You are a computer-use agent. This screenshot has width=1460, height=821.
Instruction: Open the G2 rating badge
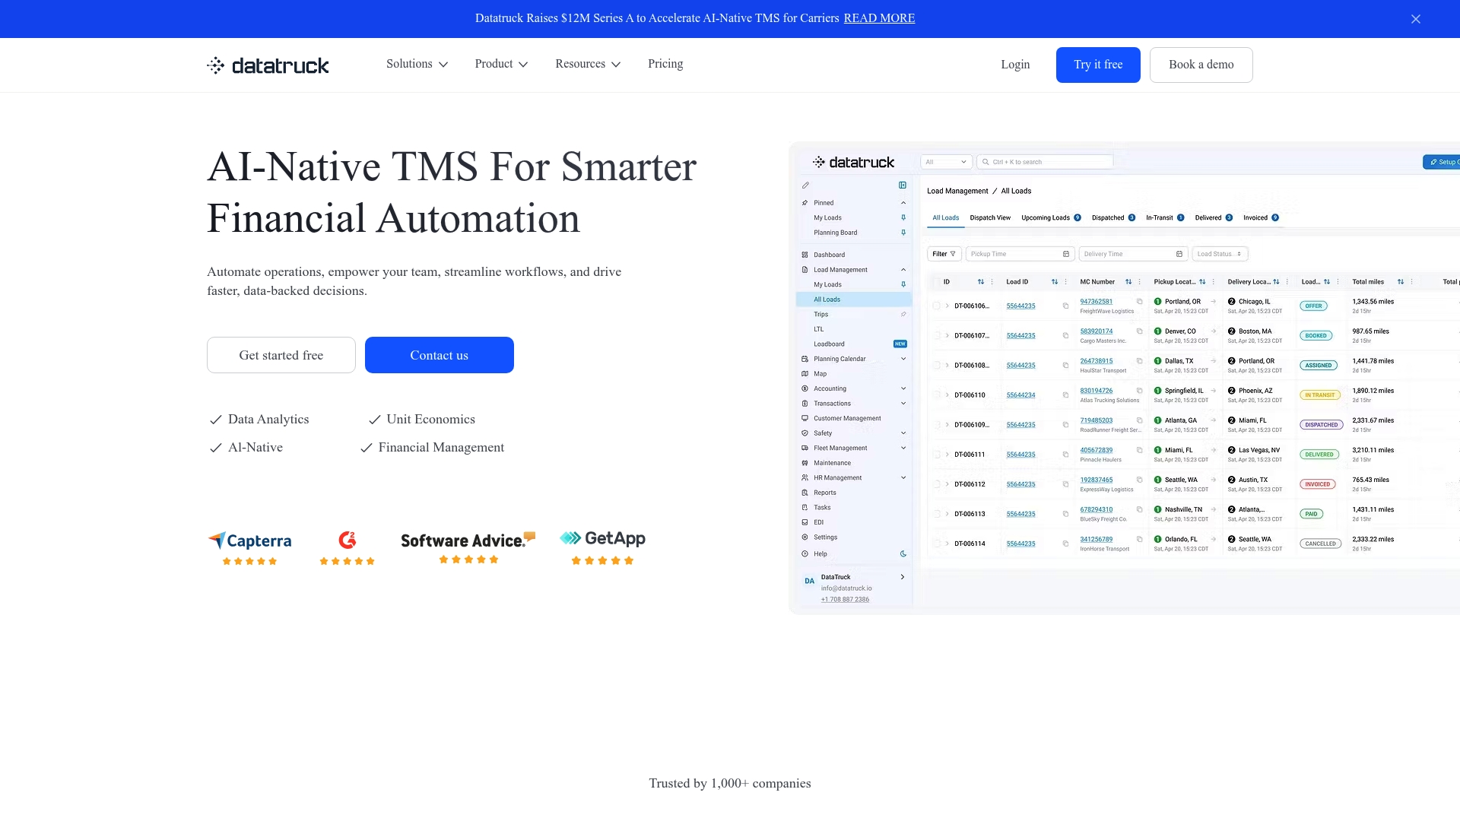(x=348, y=548)
